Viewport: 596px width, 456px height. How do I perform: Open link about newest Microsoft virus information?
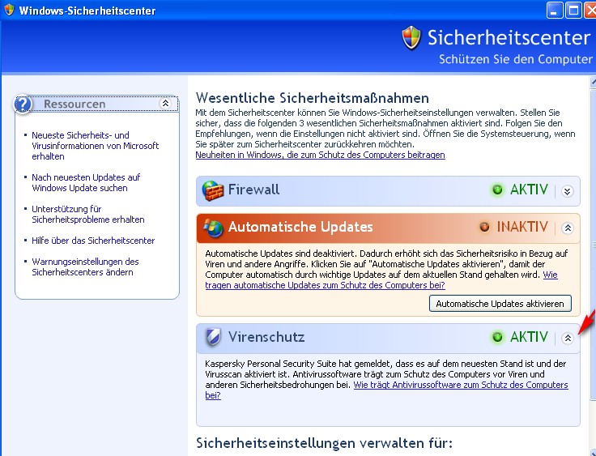coord(95,146)
